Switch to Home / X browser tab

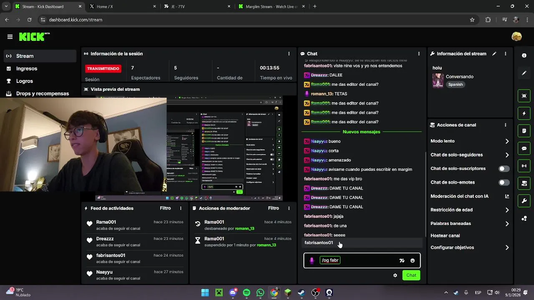[x=123, y=6]
